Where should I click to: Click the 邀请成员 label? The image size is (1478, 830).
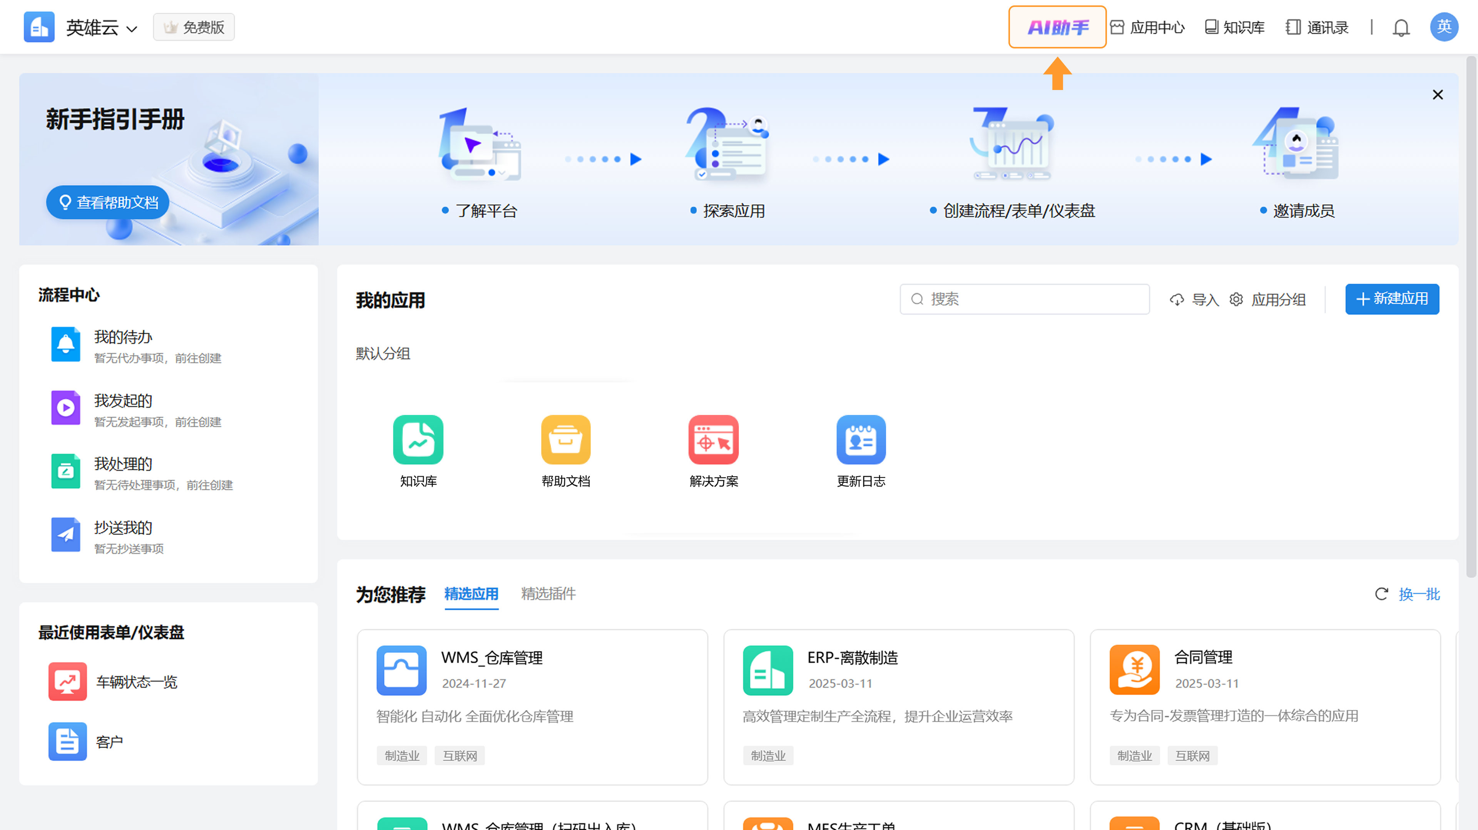1304,211
